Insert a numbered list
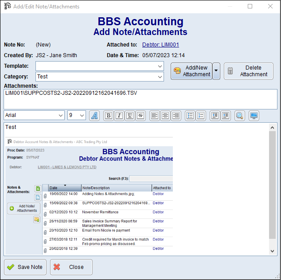Viewport: 281px width, 280px height. [x=200, y=116]
